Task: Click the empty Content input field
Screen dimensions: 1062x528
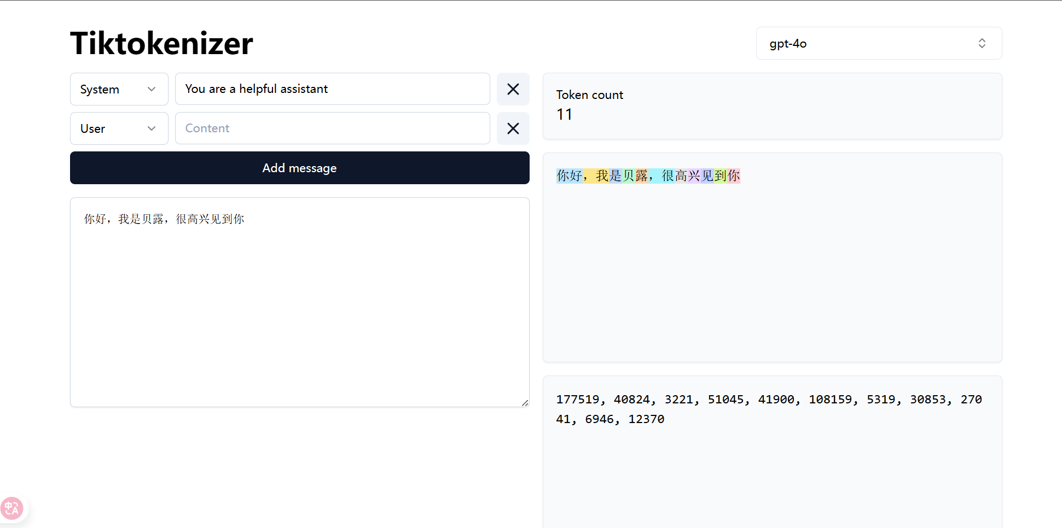Action: (332, 128)
